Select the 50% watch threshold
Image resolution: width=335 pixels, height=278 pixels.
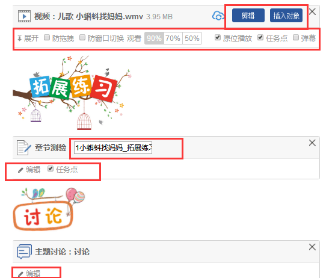point(192,39)
